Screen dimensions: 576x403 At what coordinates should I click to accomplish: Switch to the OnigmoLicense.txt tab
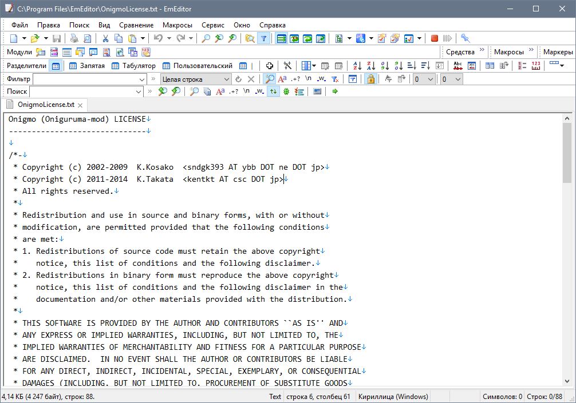[45, 105]
